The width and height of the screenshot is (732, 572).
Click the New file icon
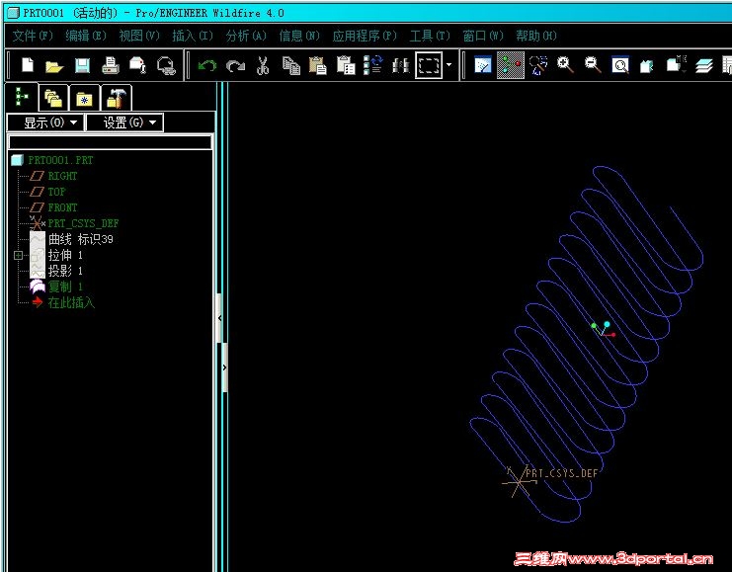28,65
